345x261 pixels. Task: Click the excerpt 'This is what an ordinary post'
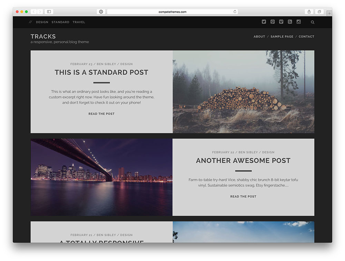(x=101, y=97)
